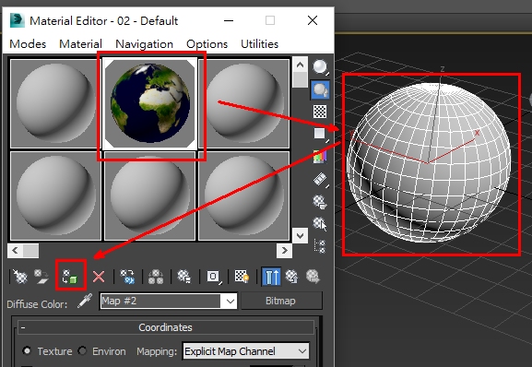Click the Get Material icon
The image size is (532, 367).
[x=20, y=277]
